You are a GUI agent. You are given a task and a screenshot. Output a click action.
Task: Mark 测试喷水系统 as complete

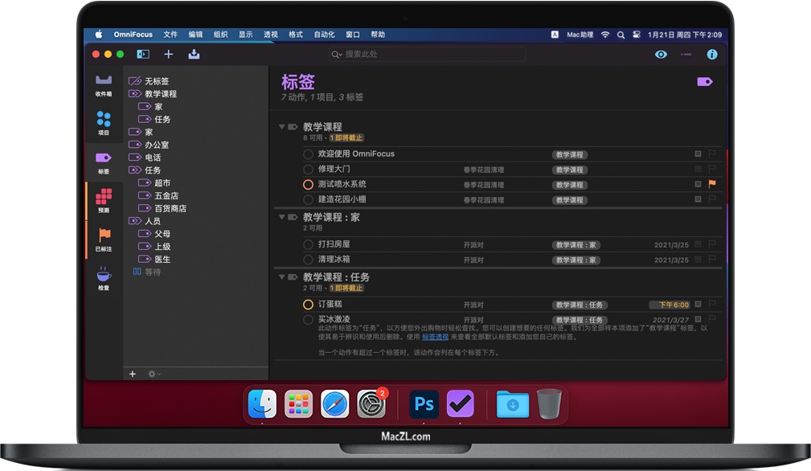[x=308, y=184]
